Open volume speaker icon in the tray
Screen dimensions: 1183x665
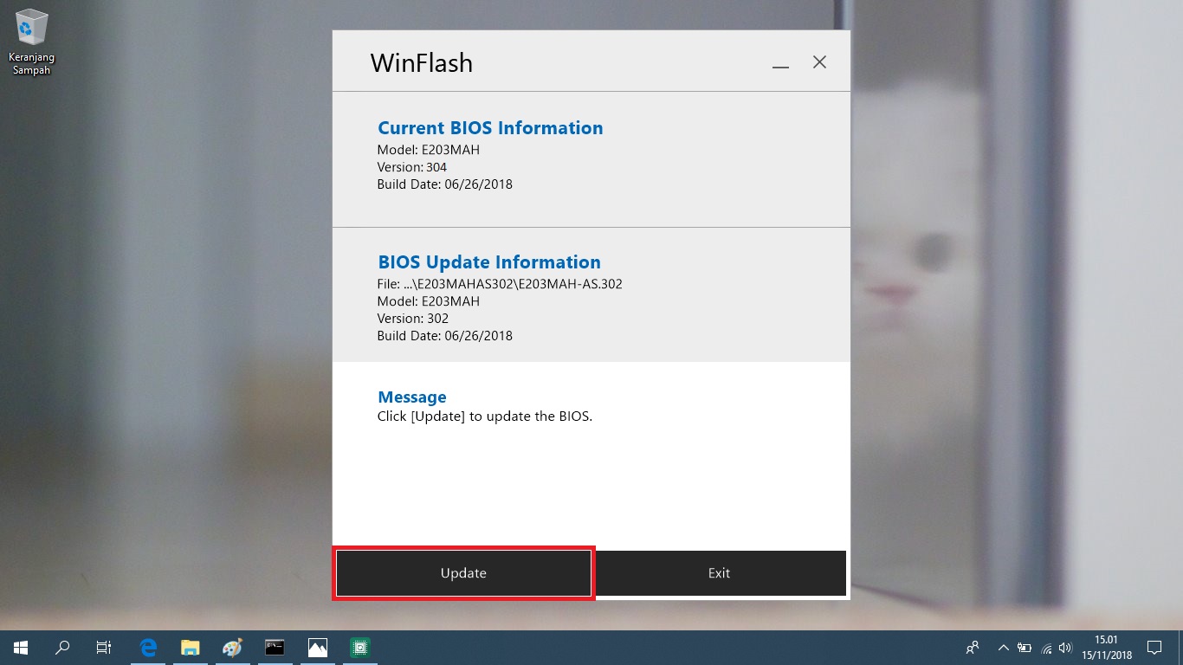1066,647
